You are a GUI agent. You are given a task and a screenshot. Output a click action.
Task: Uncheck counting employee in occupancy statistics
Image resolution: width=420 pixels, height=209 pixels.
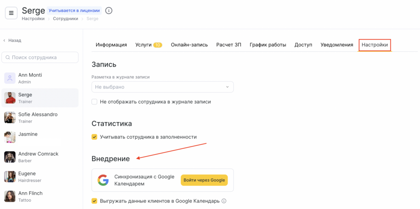(94, 137)
